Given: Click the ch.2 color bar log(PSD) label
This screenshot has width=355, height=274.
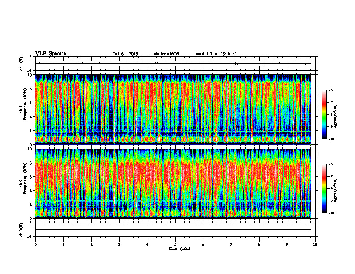Looking at the screenshot, I should click(x=336, y=190).
